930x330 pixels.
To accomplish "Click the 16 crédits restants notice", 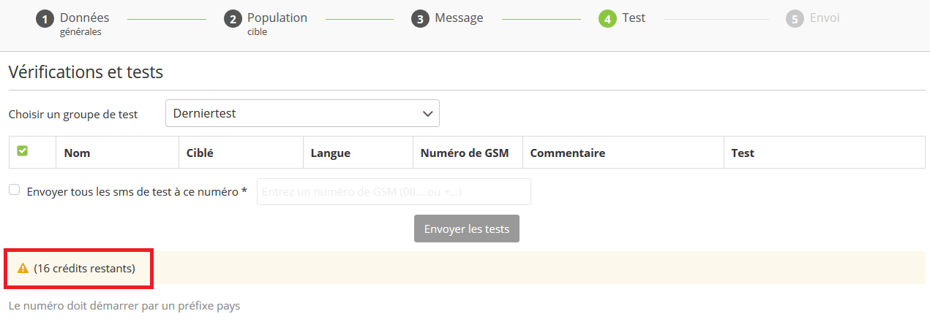I will (x=84, y=269).
